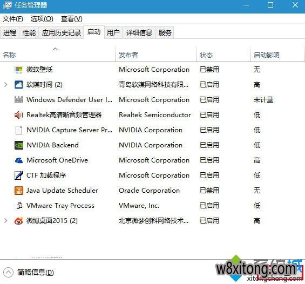Select the CTF 加载程序 entry name
The image size is (305, 284).
coord(46,175)
